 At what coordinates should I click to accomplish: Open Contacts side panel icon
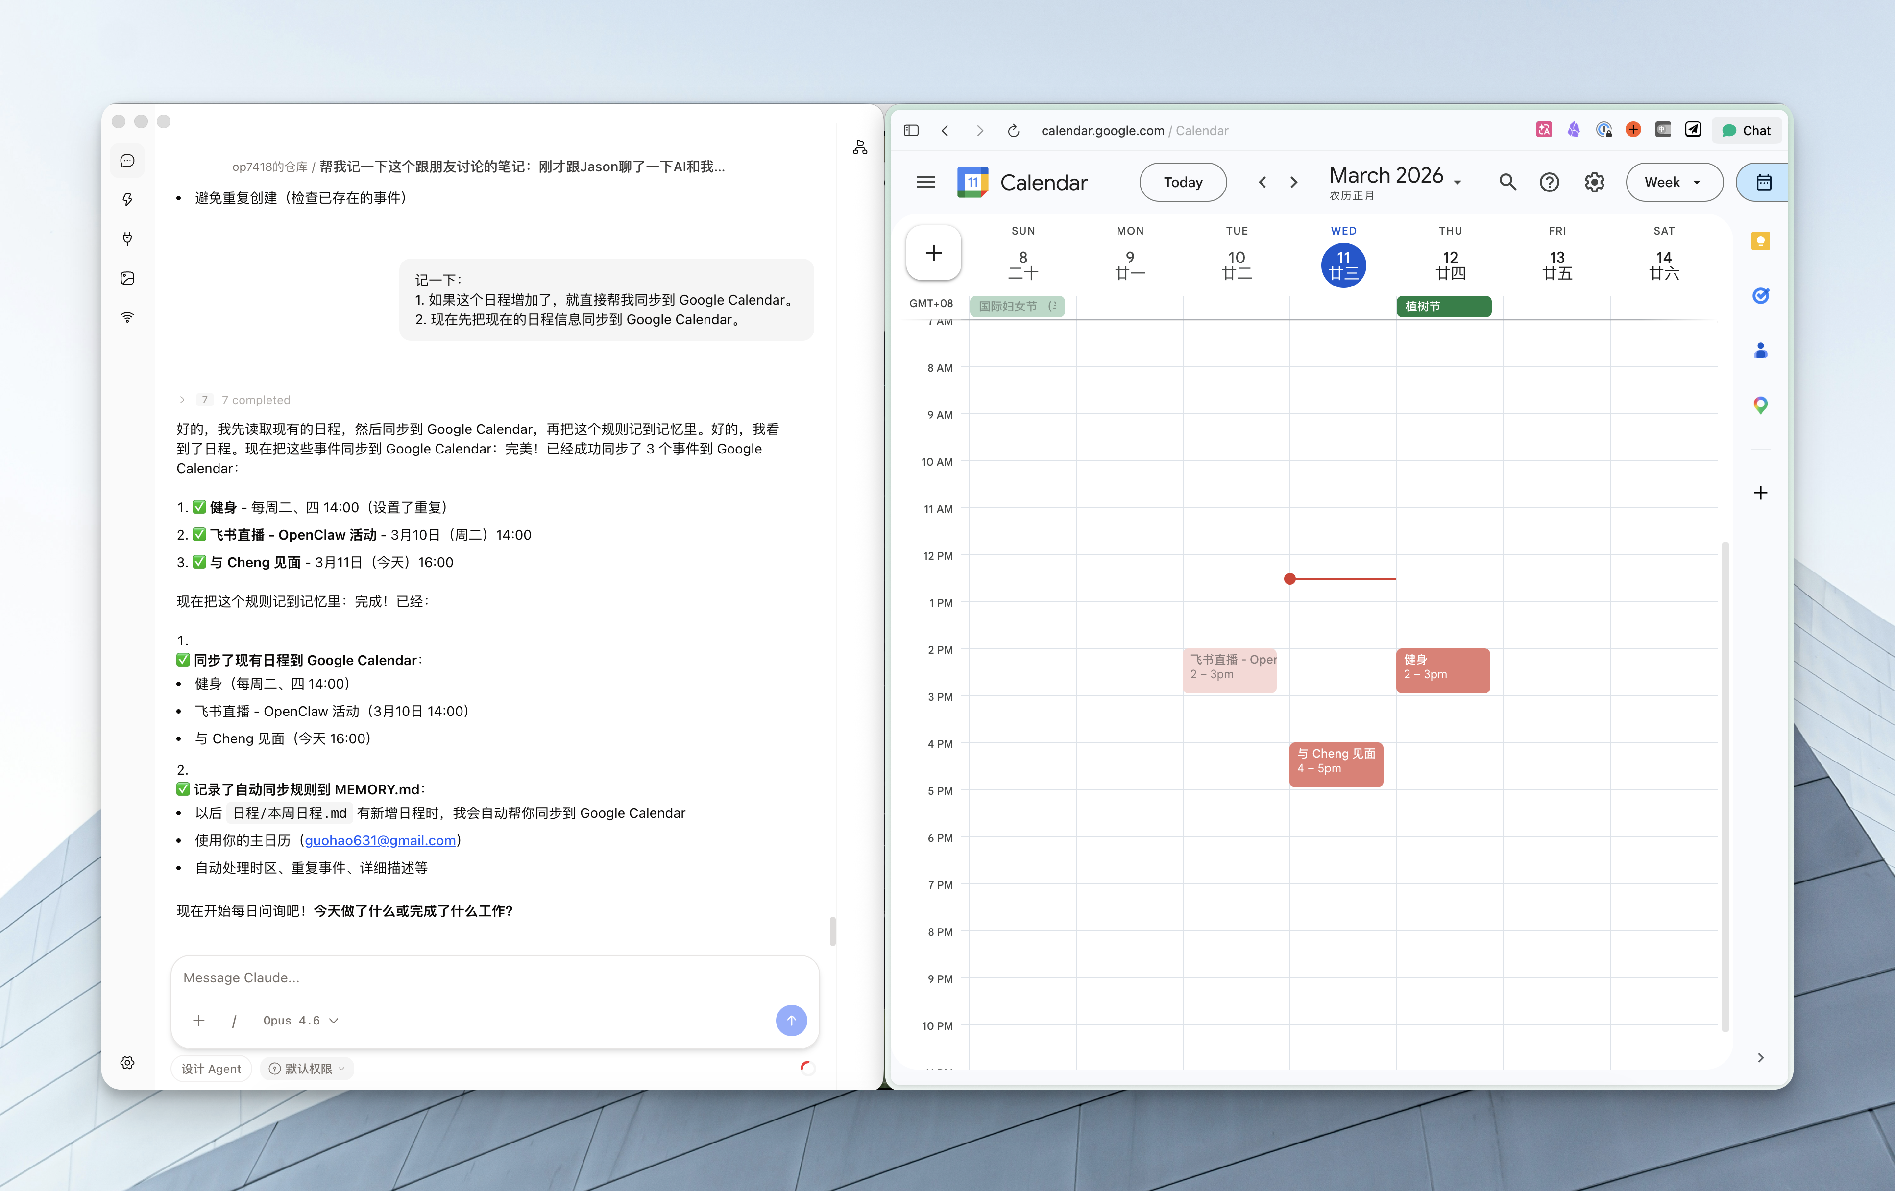1760,351
